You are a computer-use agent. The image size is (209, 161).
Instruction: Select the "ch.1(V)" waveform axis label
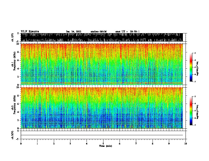point(12,37)
